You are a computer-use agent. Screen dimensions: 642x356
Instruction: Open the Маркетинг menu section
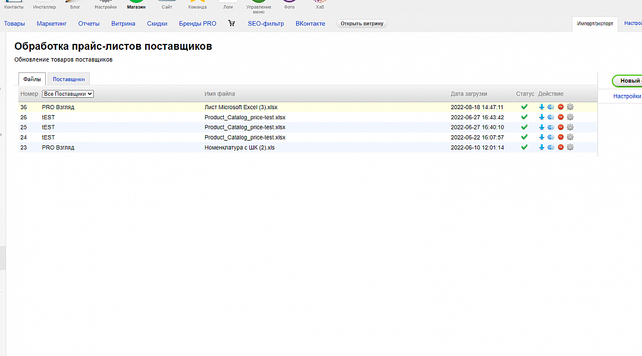[52, 24]
